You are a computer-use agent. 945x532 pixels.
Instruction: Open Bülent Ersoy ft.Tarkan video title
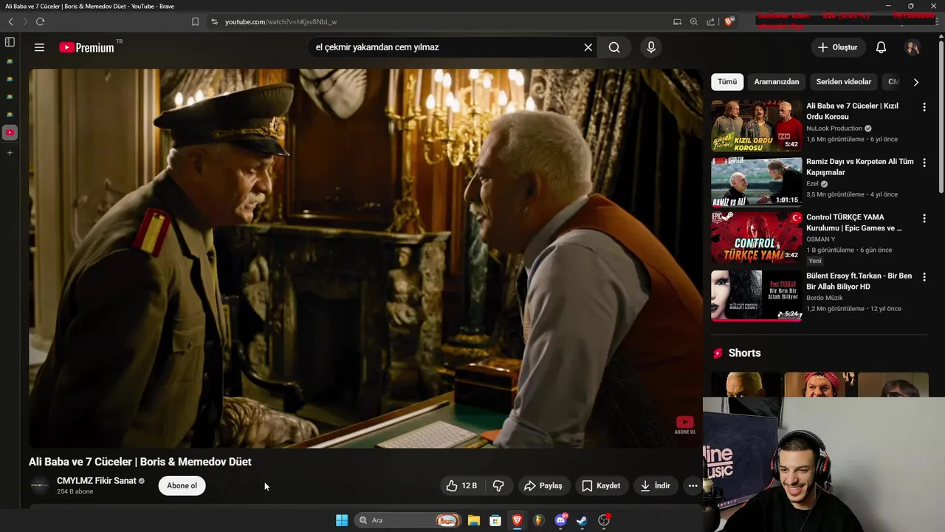click(x=859, y=281)
